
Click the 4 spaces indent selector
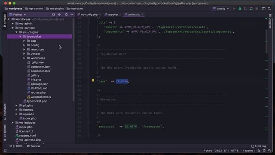coord(249,151)
